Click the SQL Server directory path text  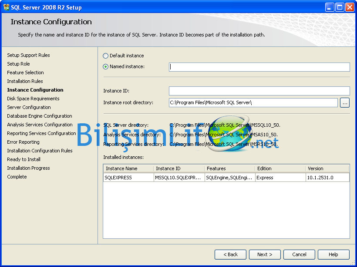pyautogui.click(x=225, y=125)
